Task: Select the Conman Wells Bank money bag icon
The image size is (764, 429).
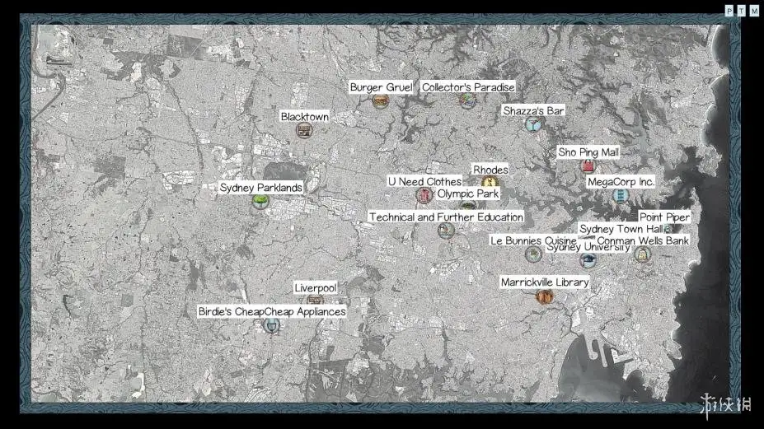Action: click(x=642, y=254)
